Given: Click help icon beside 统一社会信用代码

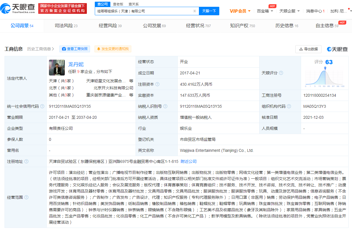Looking at the screenshot, I should click(x=42, y=106).
